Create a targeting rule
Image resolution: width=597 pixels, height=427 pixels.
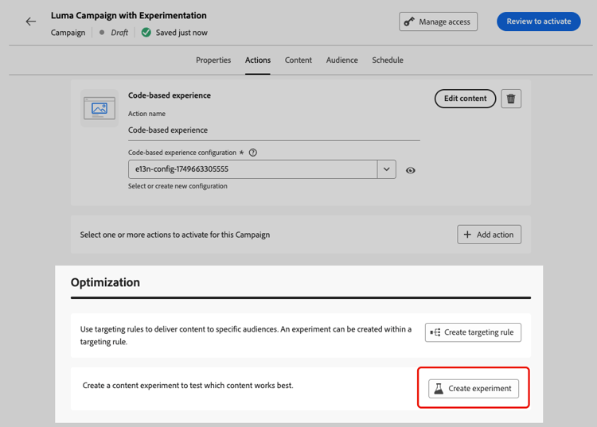coord(473,332)
